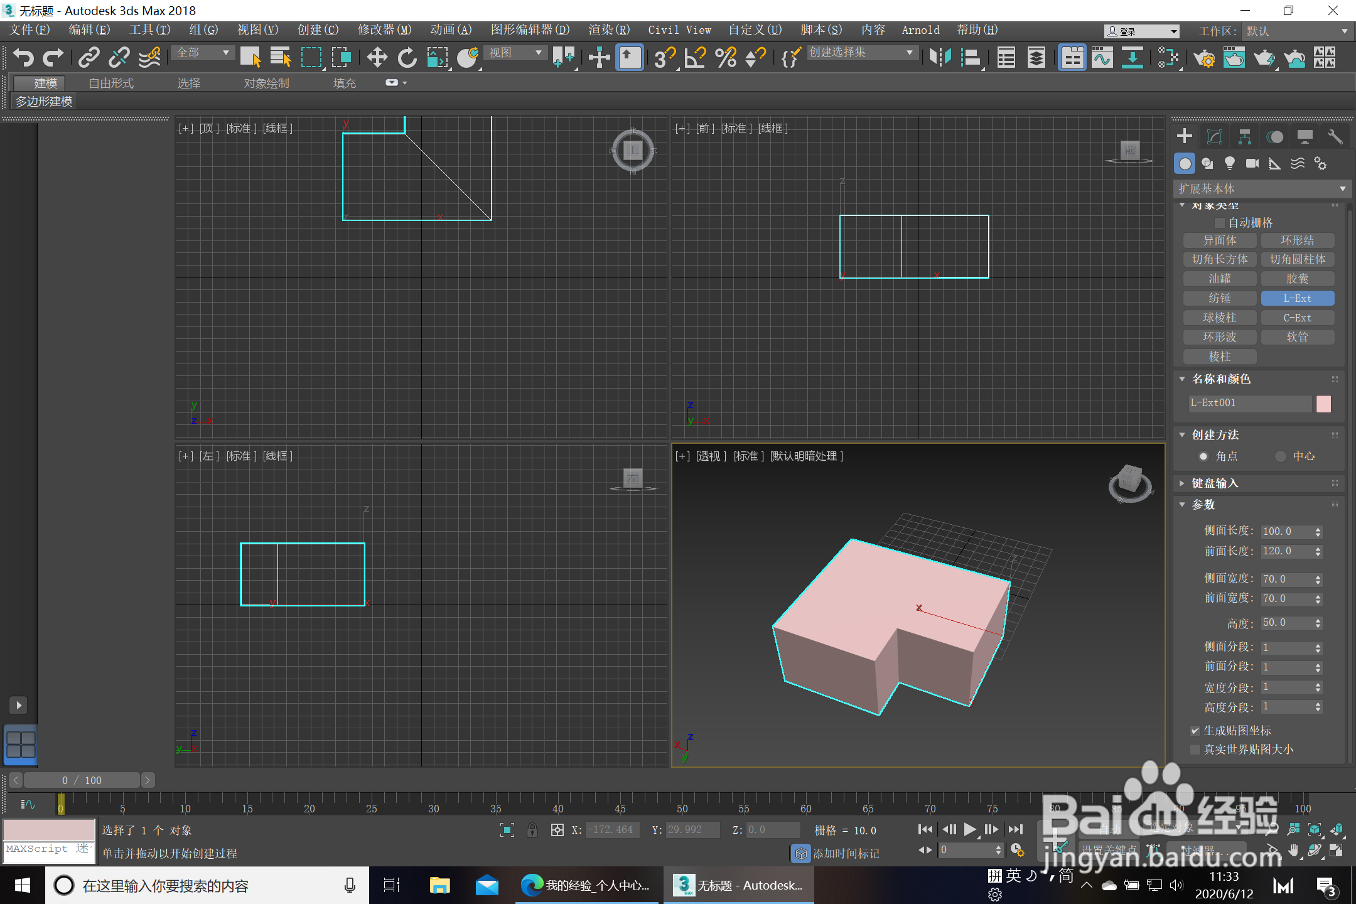The image size is (1356, 904).
Task: Open the 登录 sign-in dropdown
Action: [1141, 31]
